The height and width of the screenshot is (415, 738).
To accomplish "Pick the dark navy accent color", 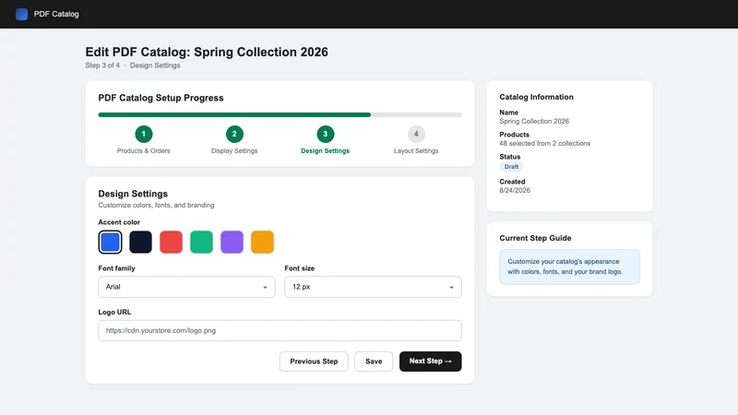I will pyautogui.click(x=141, y=242).
